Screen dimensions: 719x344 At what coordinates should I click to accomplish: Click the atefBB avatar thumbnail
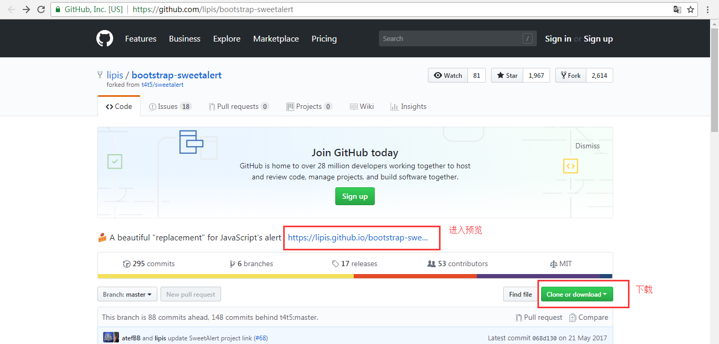pos(108,338)
